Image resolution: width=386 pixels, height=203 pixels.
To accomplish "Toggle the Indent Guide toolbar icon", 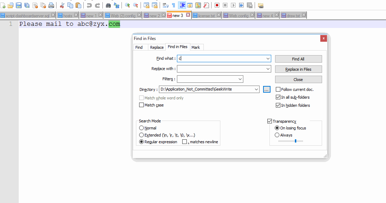I will point(182,5).
